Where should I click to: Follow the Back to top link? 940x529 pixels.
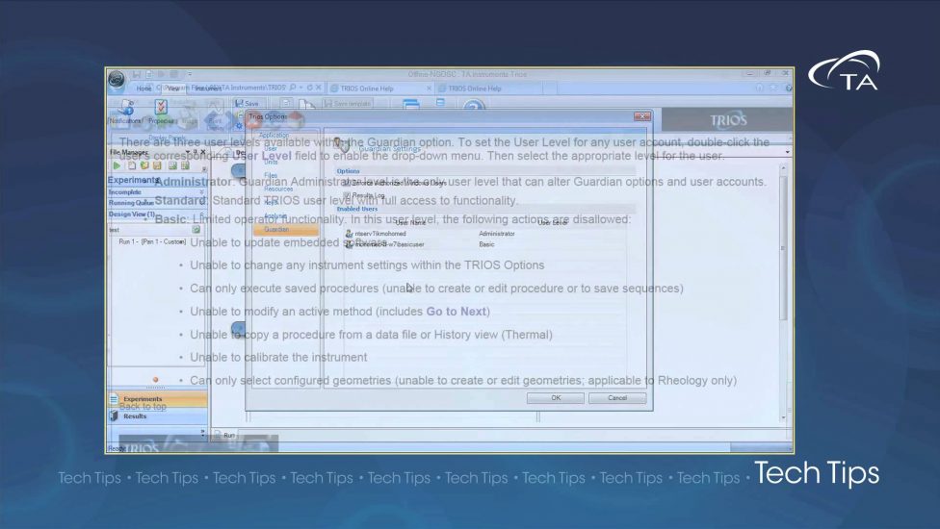(143, 407)
